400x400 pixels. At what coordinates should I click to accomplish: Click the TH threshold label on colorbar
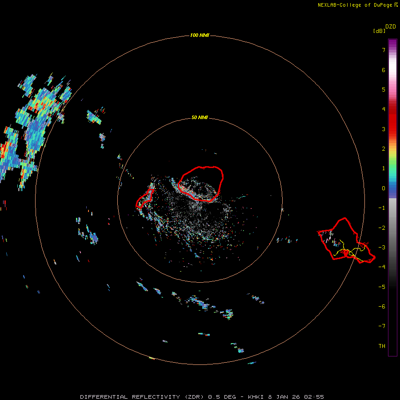pyautogui.click(x=382, y=346)
